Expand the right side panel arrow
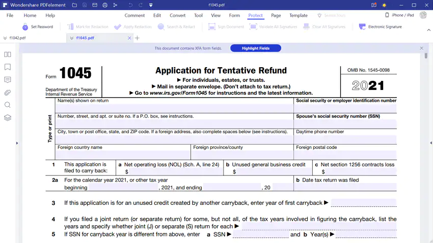Screen dimensions: 433x243 (431, 143)
